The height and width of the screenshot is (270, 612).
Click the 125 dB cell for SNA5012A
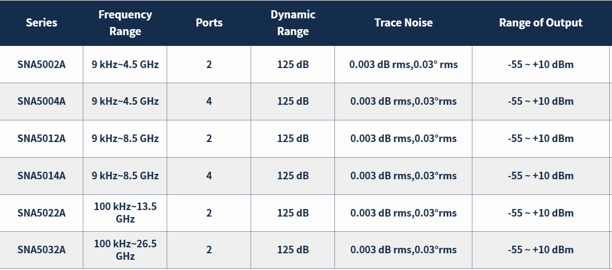click(x=293, y=139)
